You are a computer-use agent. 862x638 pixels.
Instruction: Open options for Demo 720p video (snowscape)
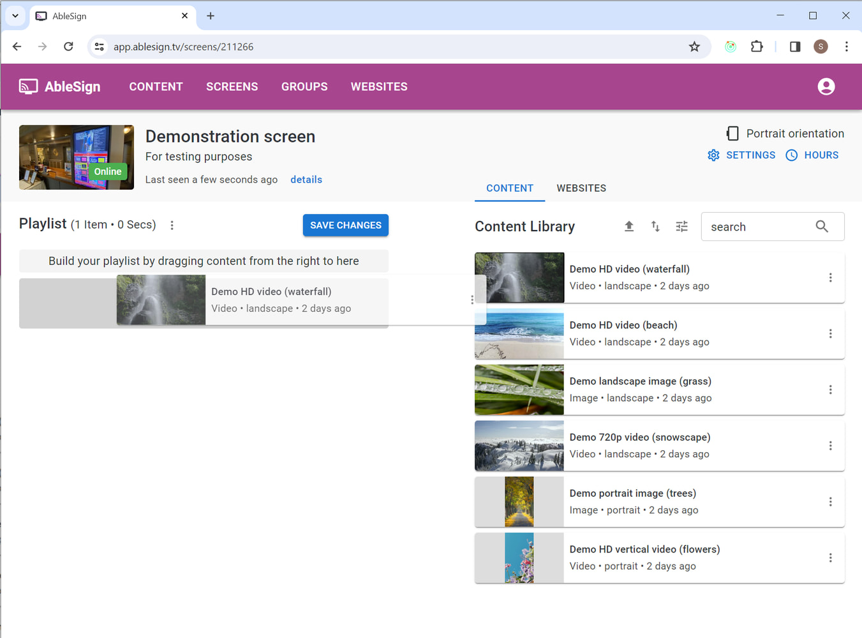coord(830,446)
